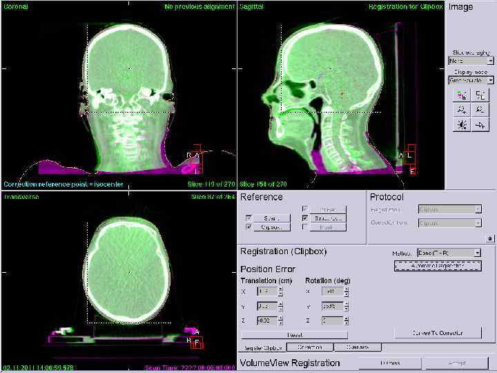Open the Scan... reference settings button
This screenshot has height=373, width=497.
(x=272, y=218)
